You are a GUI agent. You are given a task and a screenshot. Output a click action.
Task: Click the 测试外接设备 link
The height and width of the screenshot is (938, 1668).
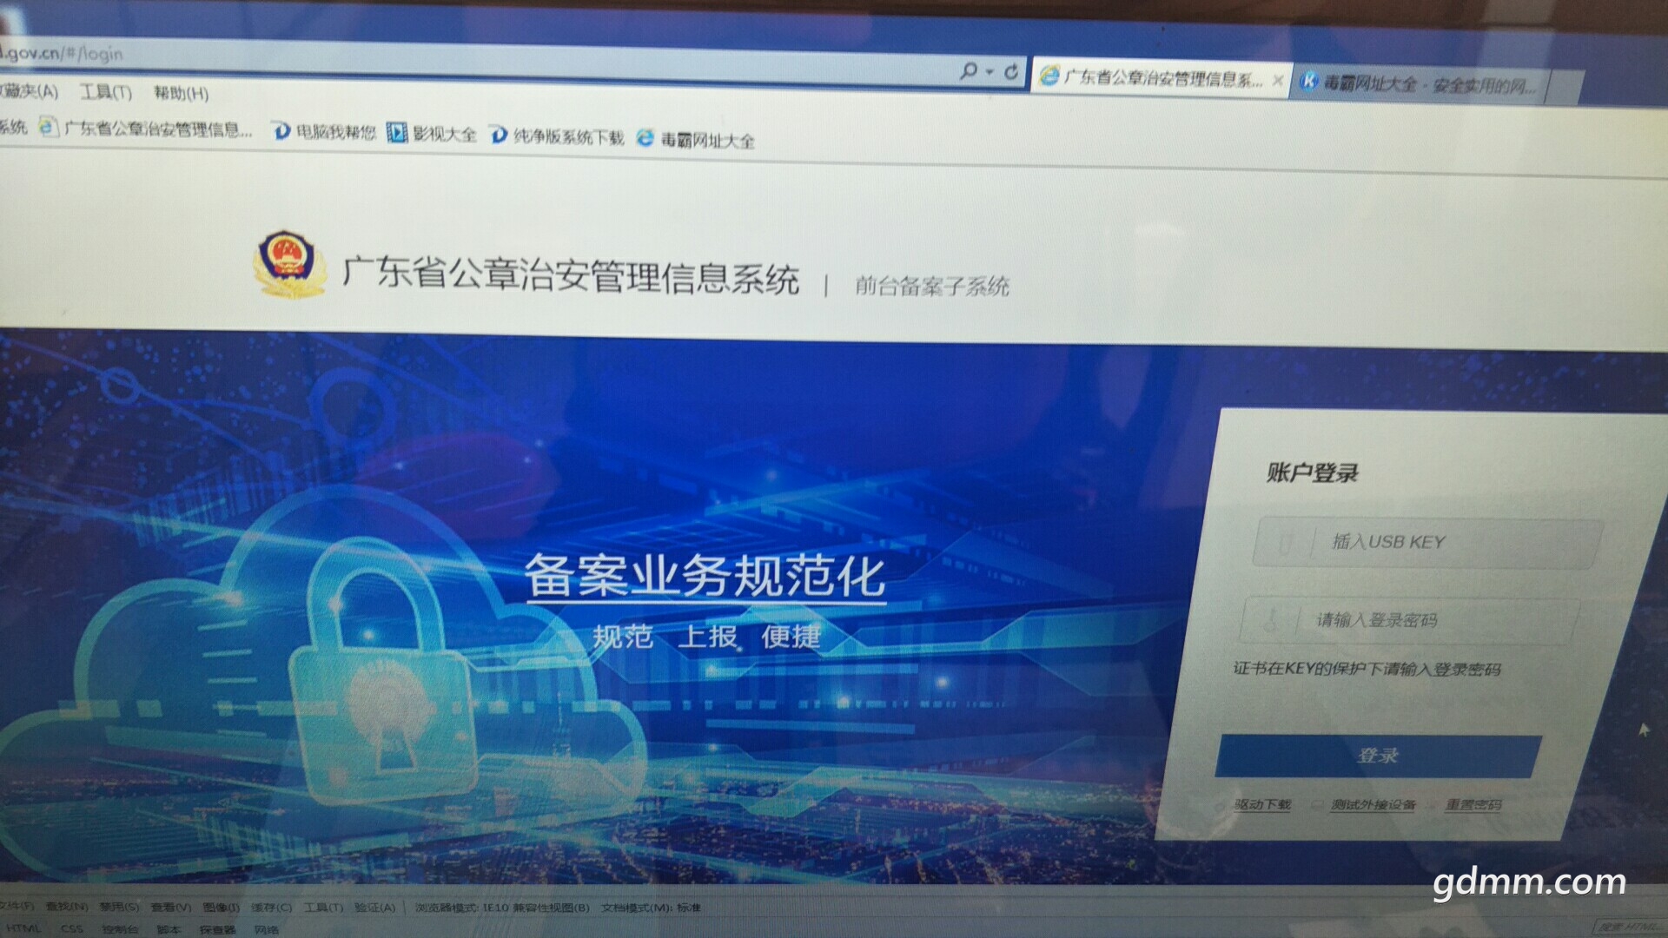click(1373, 805)
